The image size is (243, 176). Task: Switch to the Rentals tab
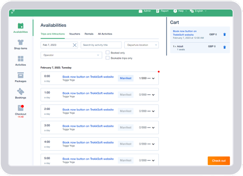point(89,34)
